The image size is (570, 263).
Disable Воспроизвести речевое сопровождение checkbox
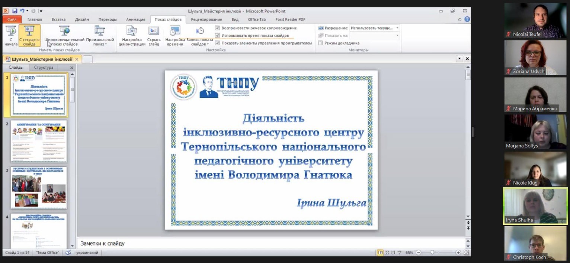point(218,28)
